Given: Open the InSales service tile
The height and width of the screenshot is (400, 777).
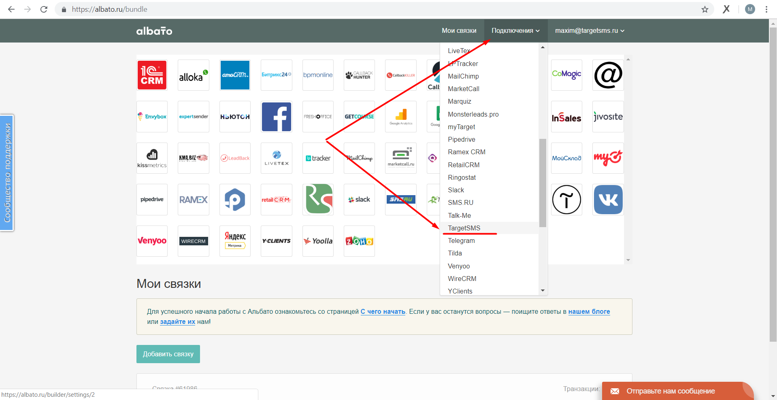Looking at the screenshot, I should [x=566, y=117].
